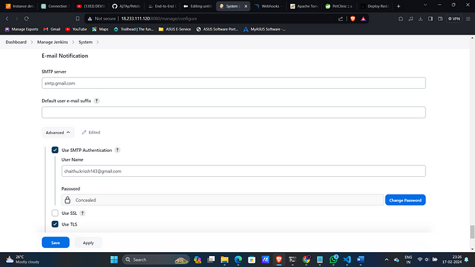
Task: Open Google Chrome from the taskbar
Action: [x=306, y=260]
